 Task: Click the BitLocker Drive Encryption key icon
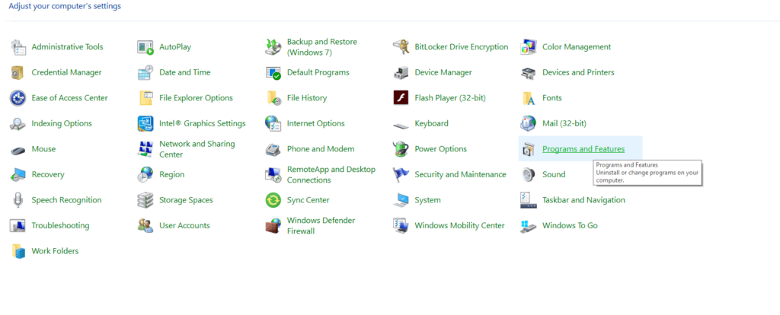click(x=401, y=47)
